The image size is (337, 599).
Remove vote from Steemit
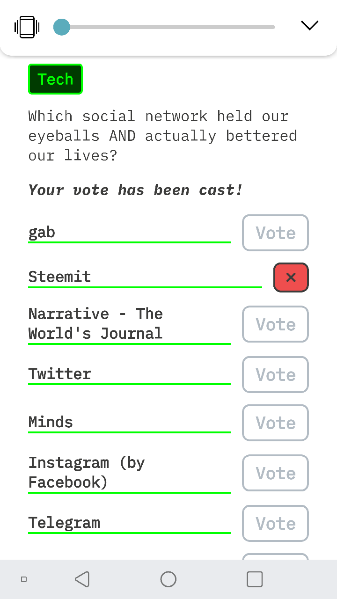tap(291, 278)
